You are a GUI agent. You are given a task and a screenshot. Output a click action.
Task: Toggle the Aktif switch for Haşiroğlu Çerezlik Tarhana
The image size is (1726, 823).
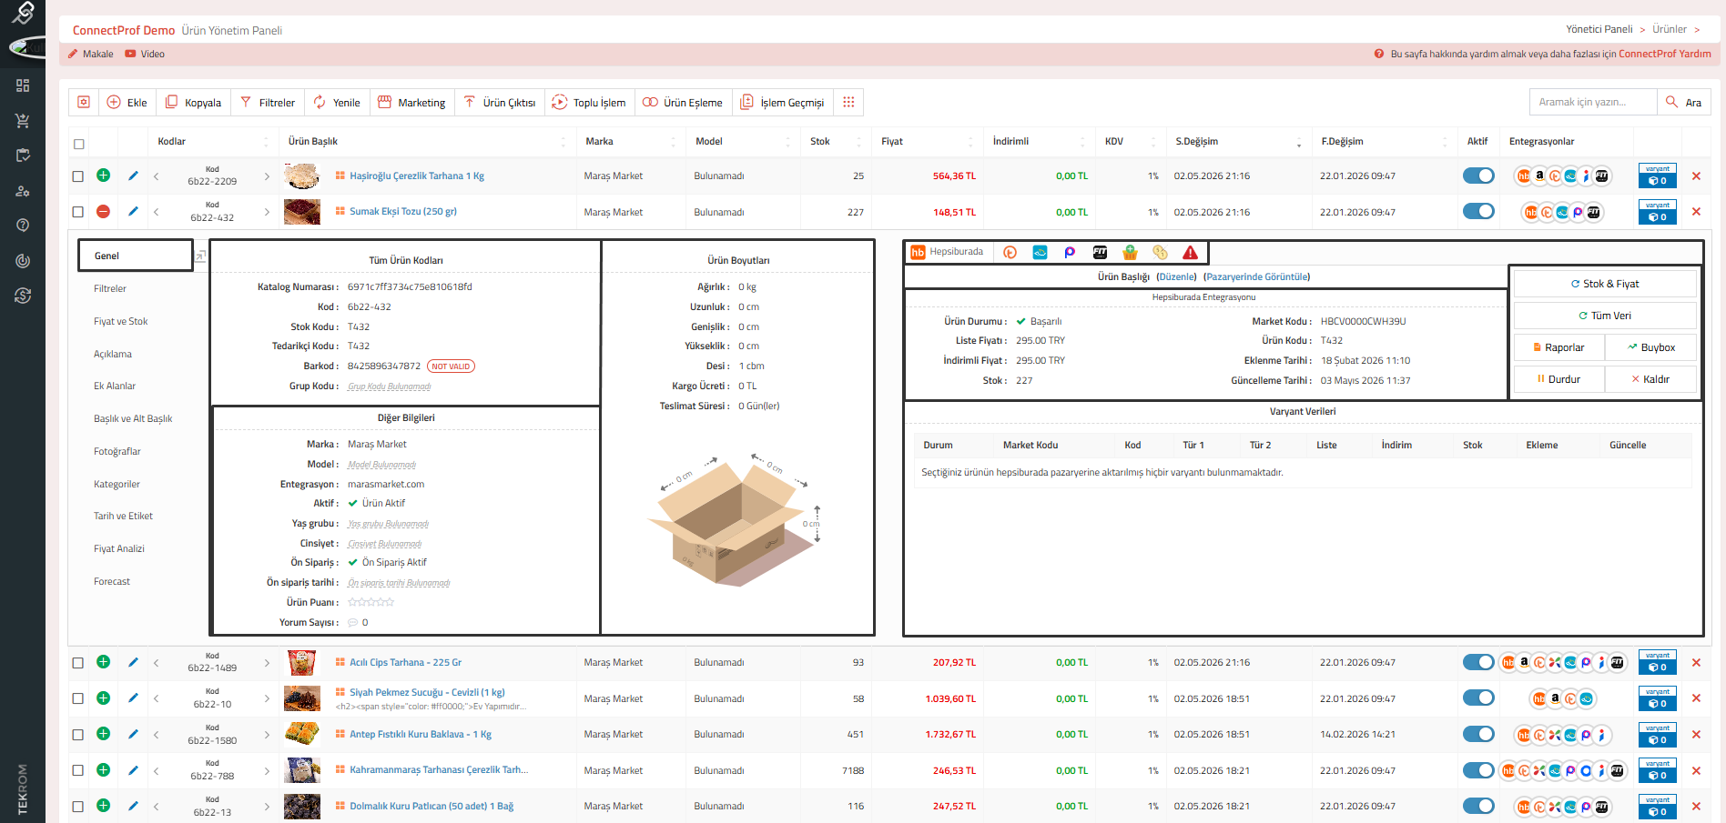pos(1478,176)
